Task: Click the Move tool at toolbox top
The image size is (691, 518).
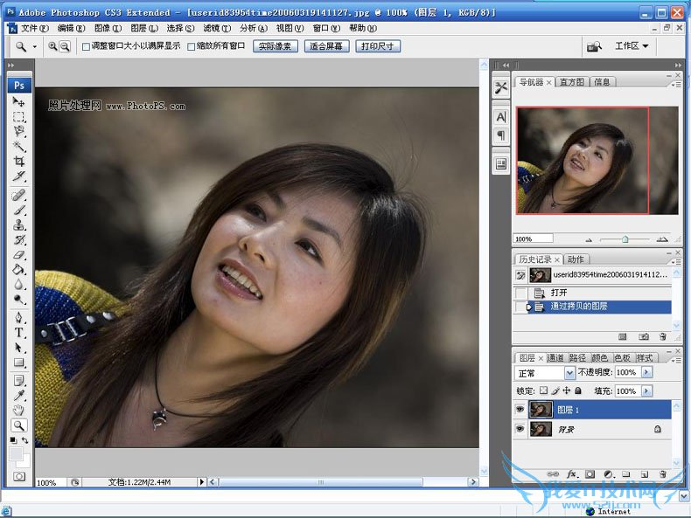Action: tap(19, 102)
